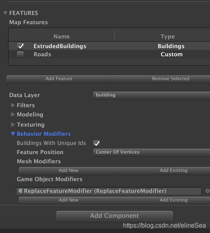
Task: Click the Add Component button
Action: point(114,216)
